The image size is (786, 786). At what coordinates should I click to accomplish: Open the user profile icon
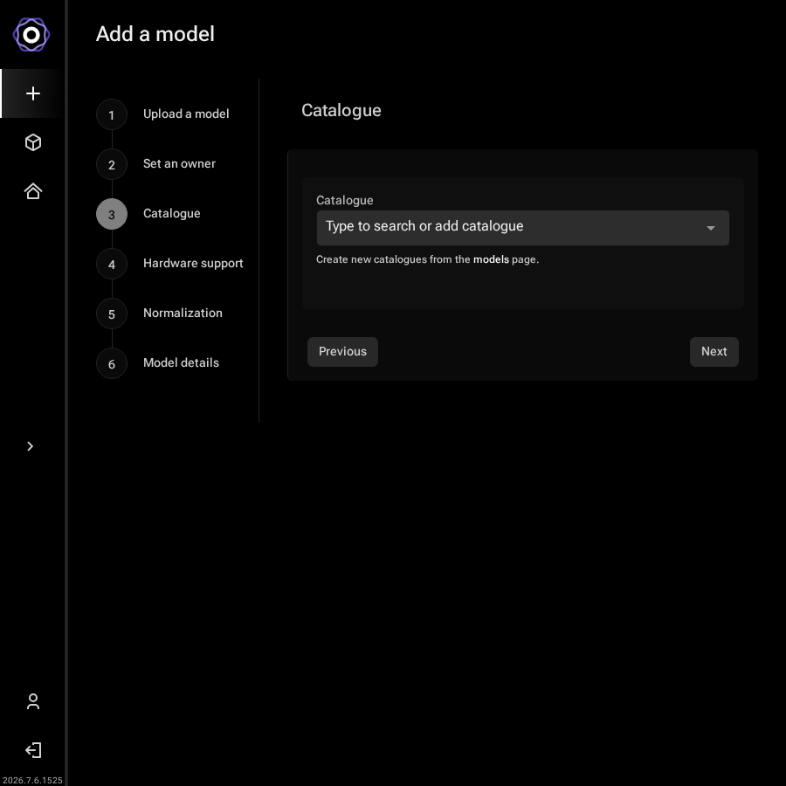pos(33,701)
